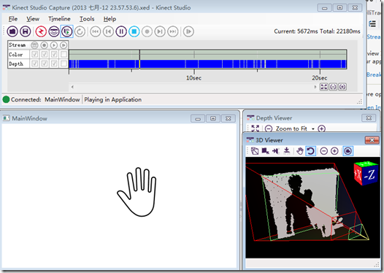Click 3D Viewer front view icon
Screen dimensions: 384x273
(265, 151)
